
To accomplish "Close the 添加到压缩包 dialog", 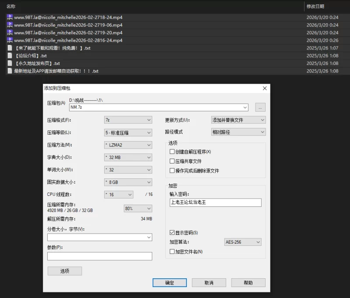I will click(265, 89).
